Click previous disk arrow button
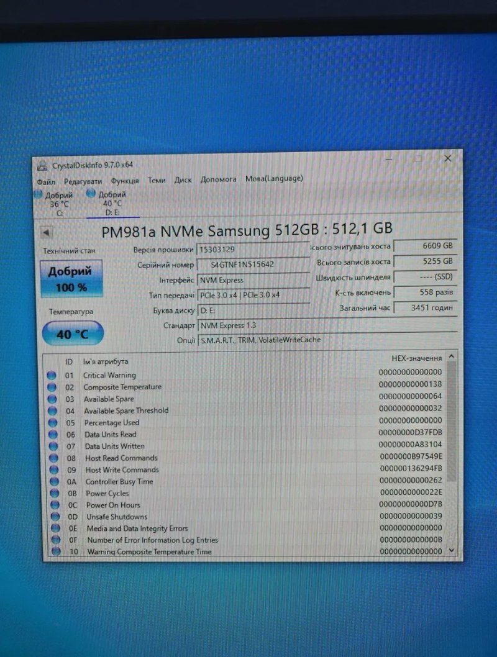 pos(46,232)
